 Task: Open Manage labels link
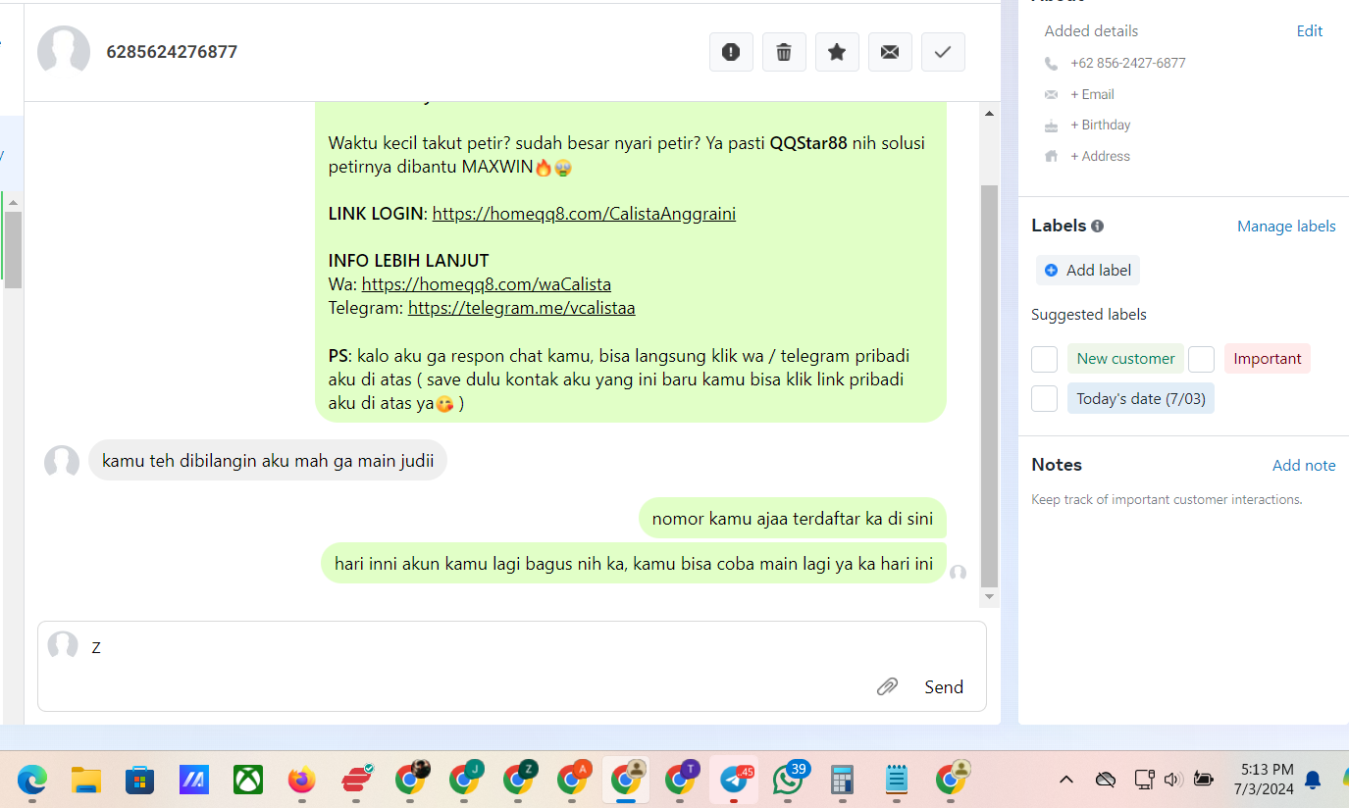coord(1286,227)
